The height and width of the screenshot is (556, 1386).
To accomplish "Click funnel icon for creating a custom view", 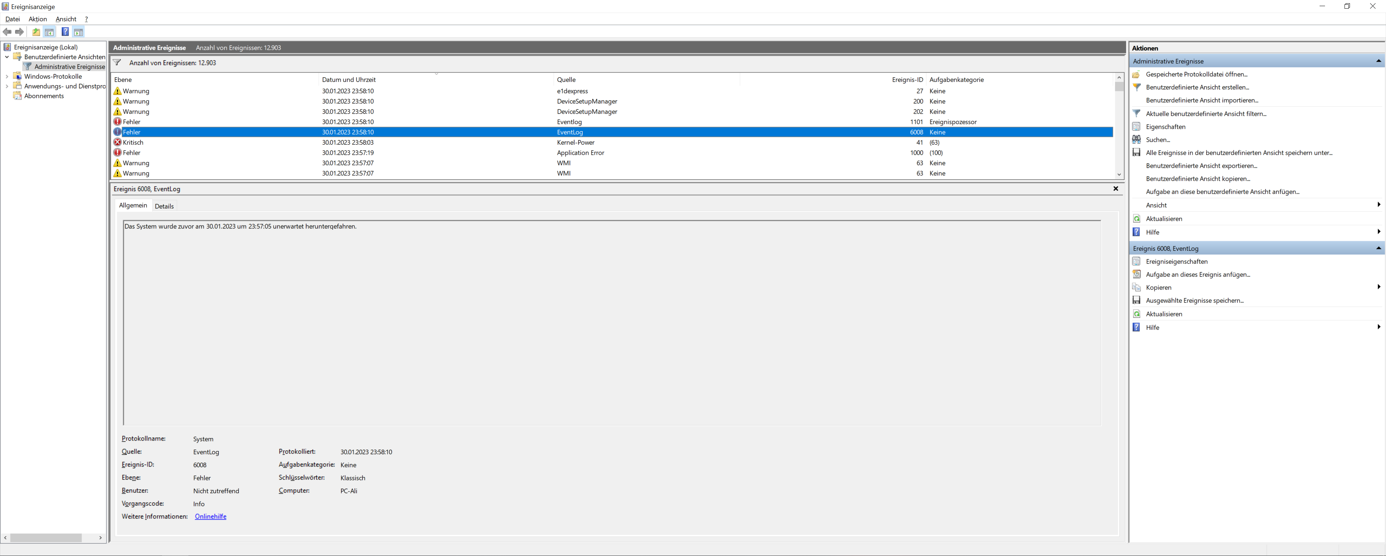I will click(1136, 87).
